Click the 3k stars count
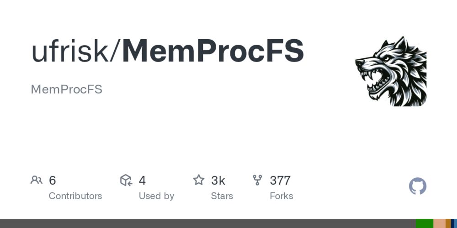Image resolution: width=457 pixels, height=228 pixels. click(x=218, y=180)
